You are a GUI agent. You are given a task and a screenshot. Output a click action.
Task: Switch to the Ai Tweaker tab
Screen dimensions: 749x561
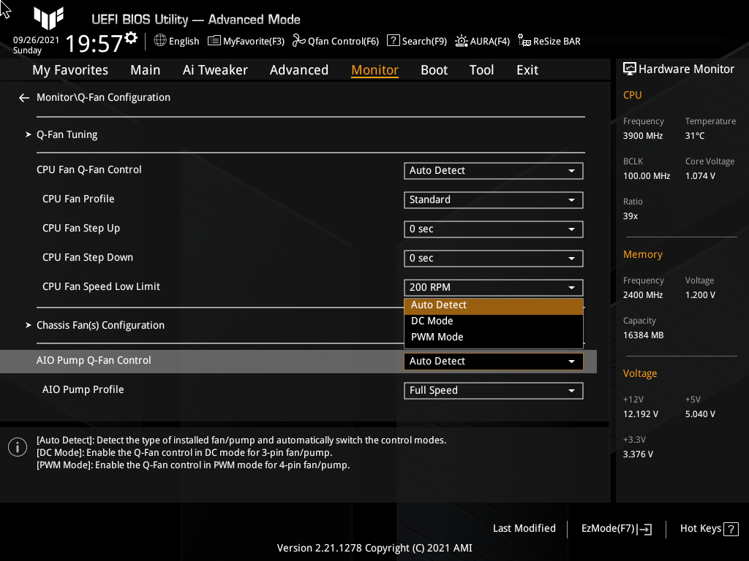point(215,69)
